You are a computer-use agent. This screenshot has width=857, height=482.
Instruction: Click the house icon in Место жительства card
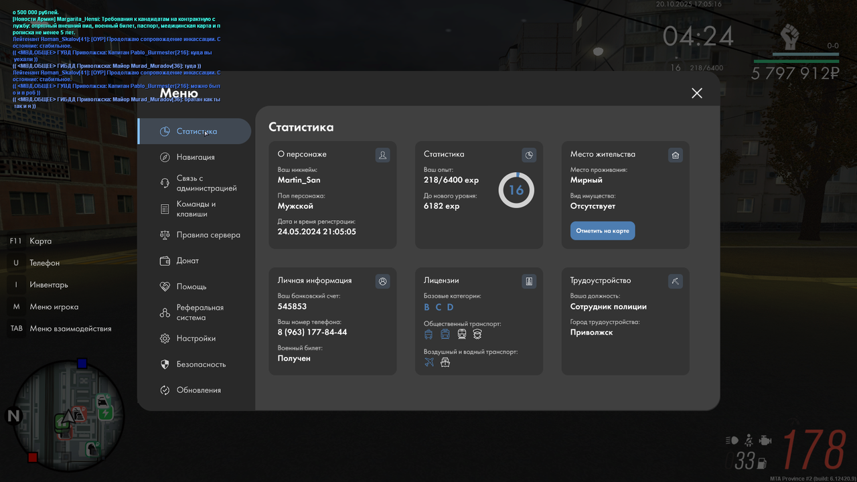pyautogui.click(x=676, y=155)
